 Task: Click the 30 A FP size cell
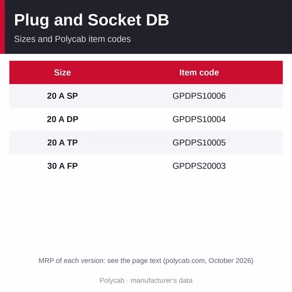click(x=62, y=166)
